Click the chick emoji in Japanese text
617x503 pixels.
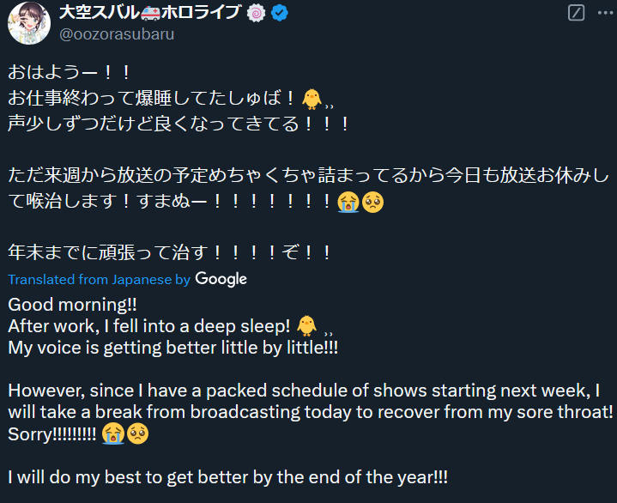pos(312,99)
